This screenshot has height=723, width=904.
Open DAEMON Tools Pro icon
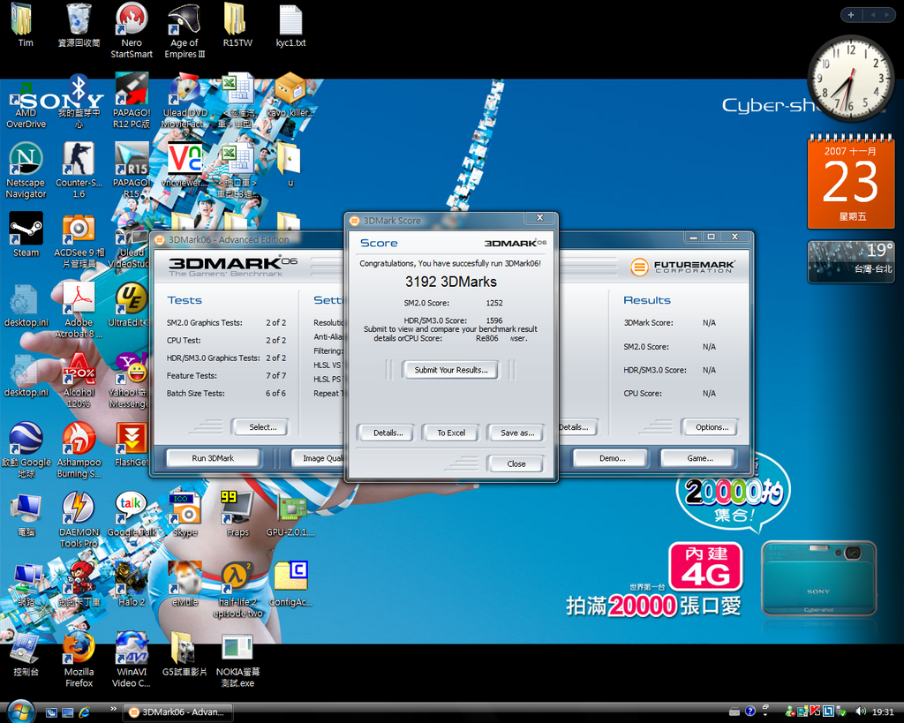[x=79, y=520]
